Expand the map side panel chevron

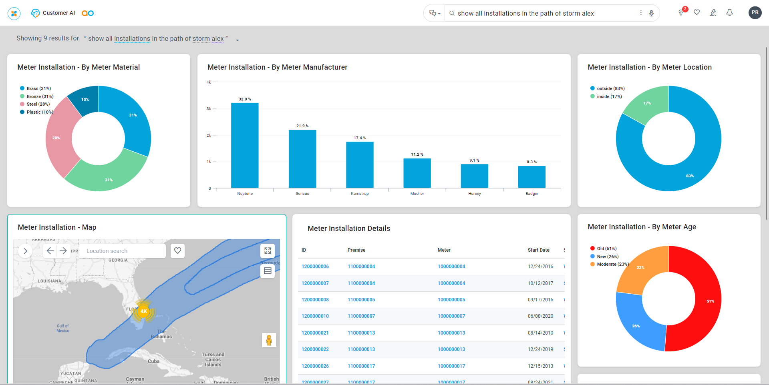[26, 251]
